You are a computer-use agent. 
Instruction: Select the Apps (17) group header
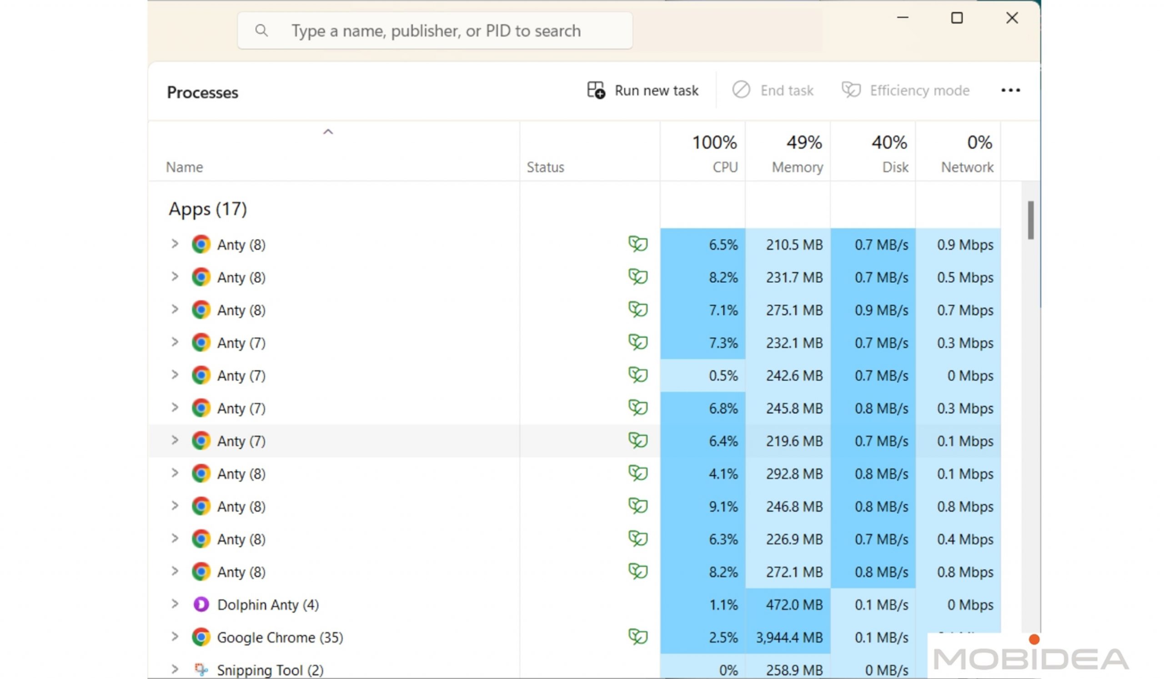(x=208, y=209)
